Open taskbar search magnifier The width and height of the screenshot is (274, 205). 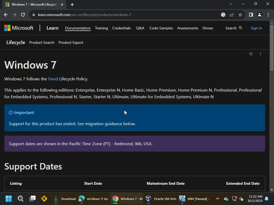pos(20,199)
